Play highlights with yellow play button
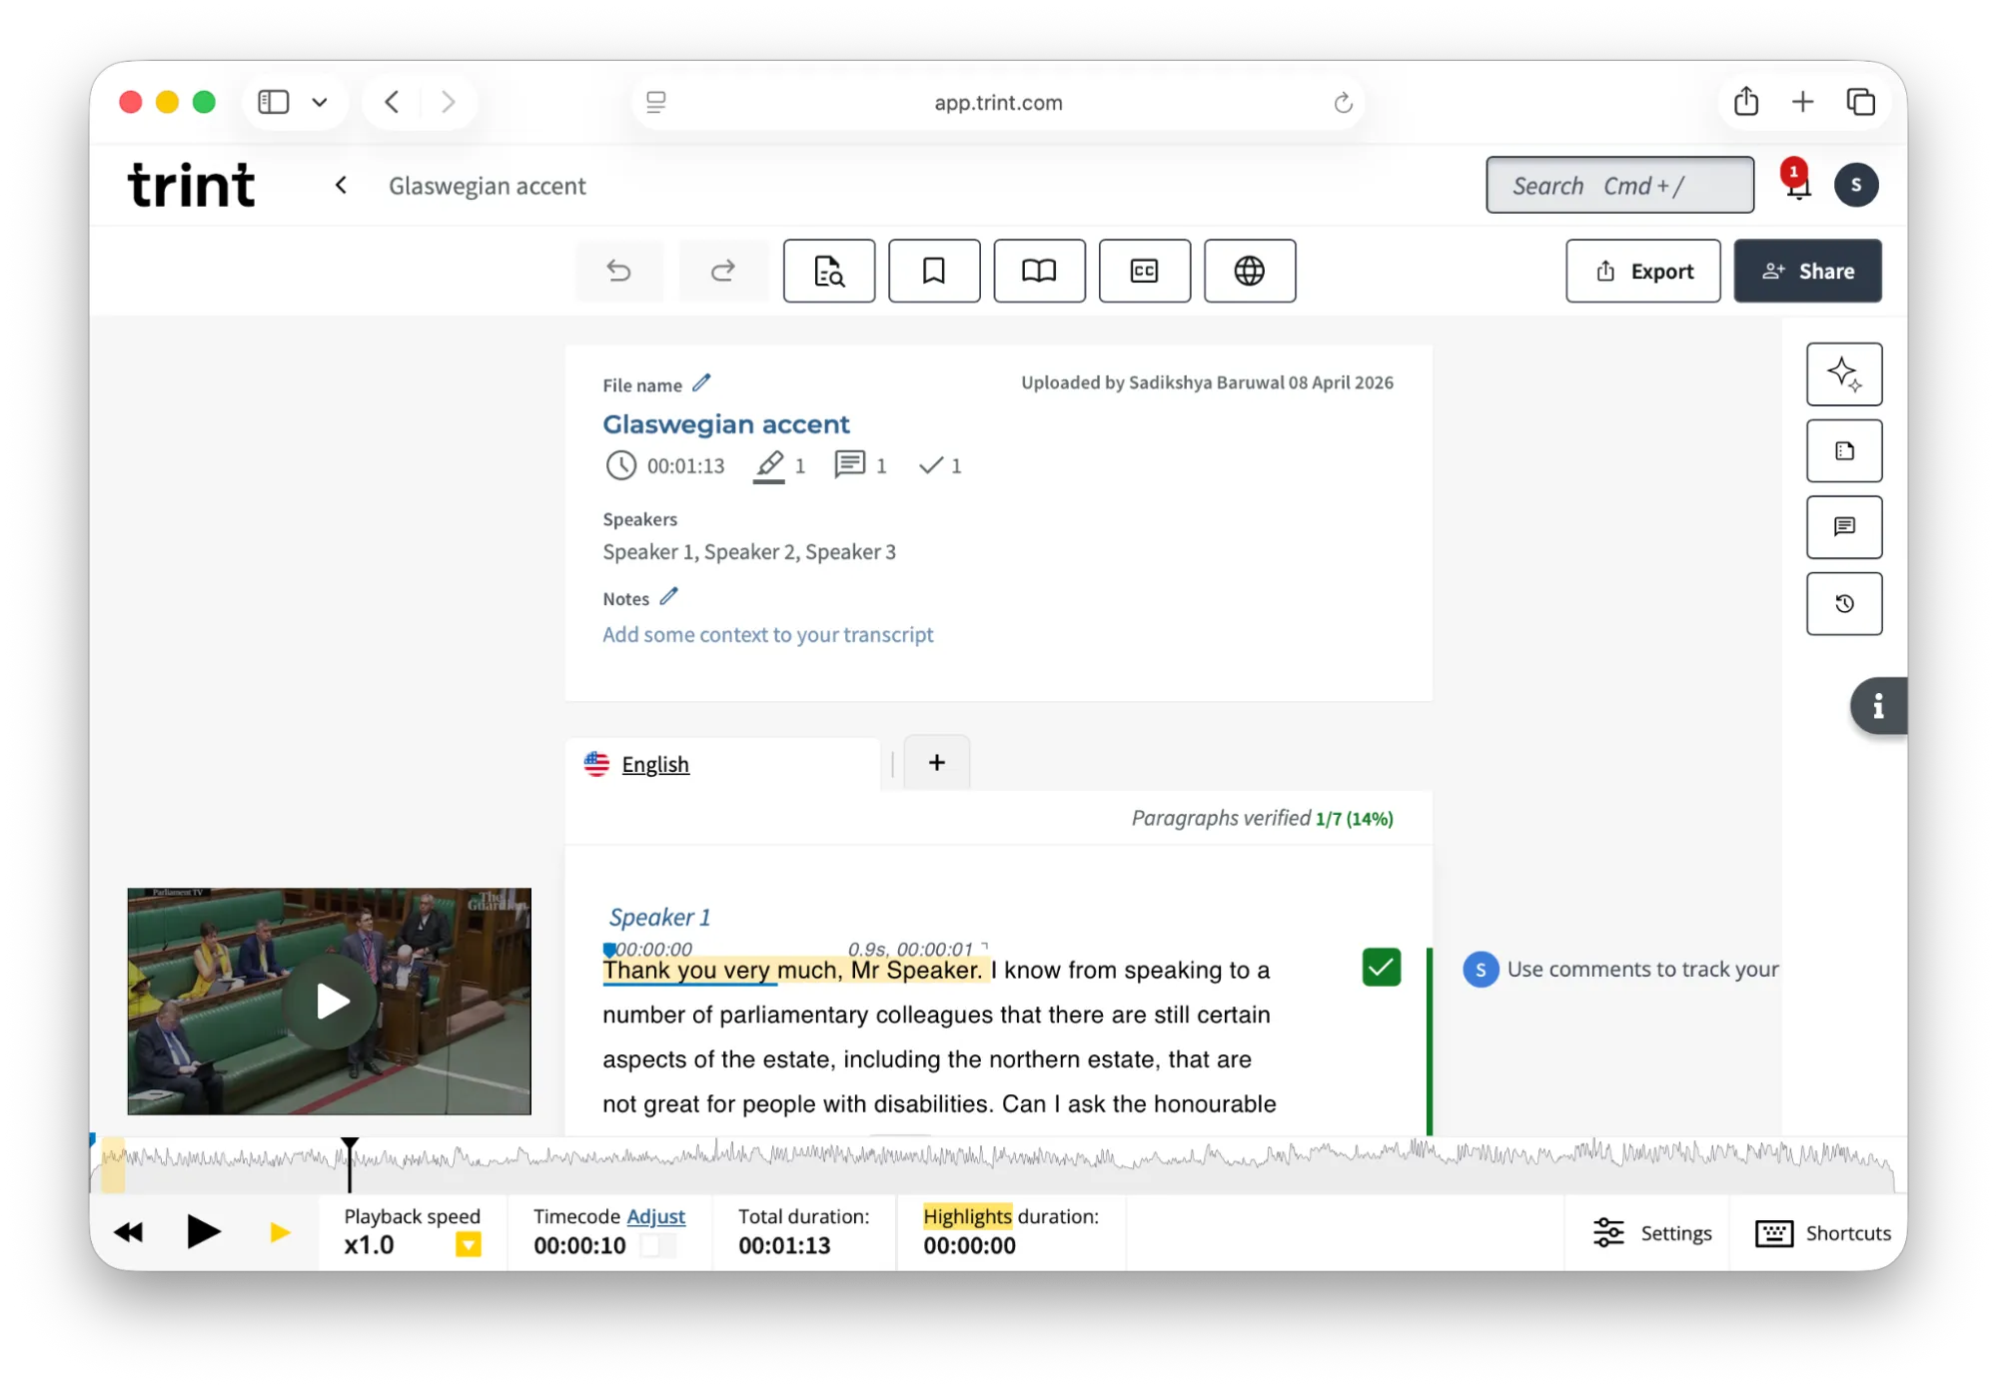 (x=280, y=1233)
